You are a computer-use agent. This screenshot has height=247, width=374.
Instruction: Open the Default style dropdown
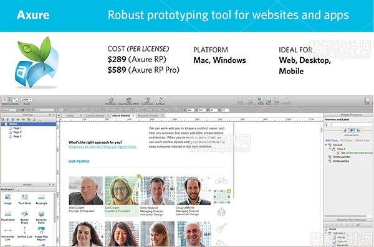10,110
